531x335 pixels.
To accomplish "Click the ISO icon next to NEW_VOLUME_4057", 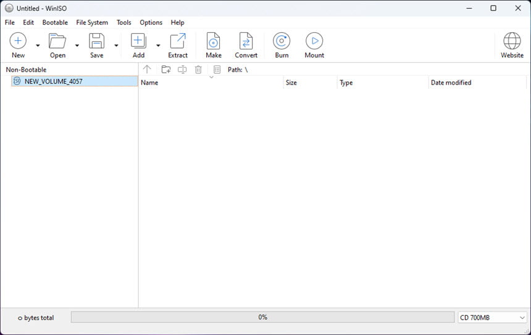I will 17,81.
